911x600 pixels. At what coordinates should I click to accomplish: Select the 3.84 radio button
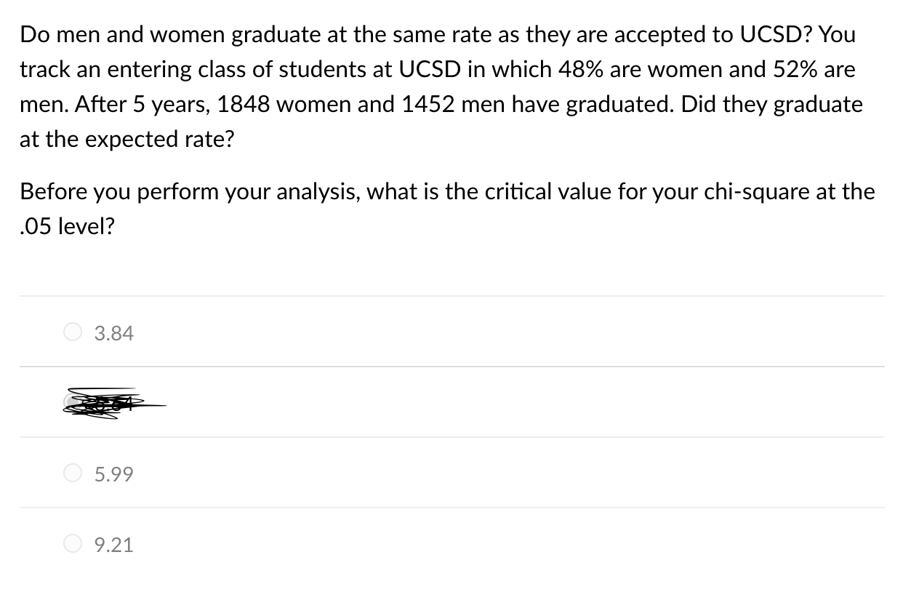point(73,333)
